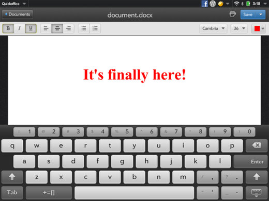Tap the period key

click(x=232, y=177)
